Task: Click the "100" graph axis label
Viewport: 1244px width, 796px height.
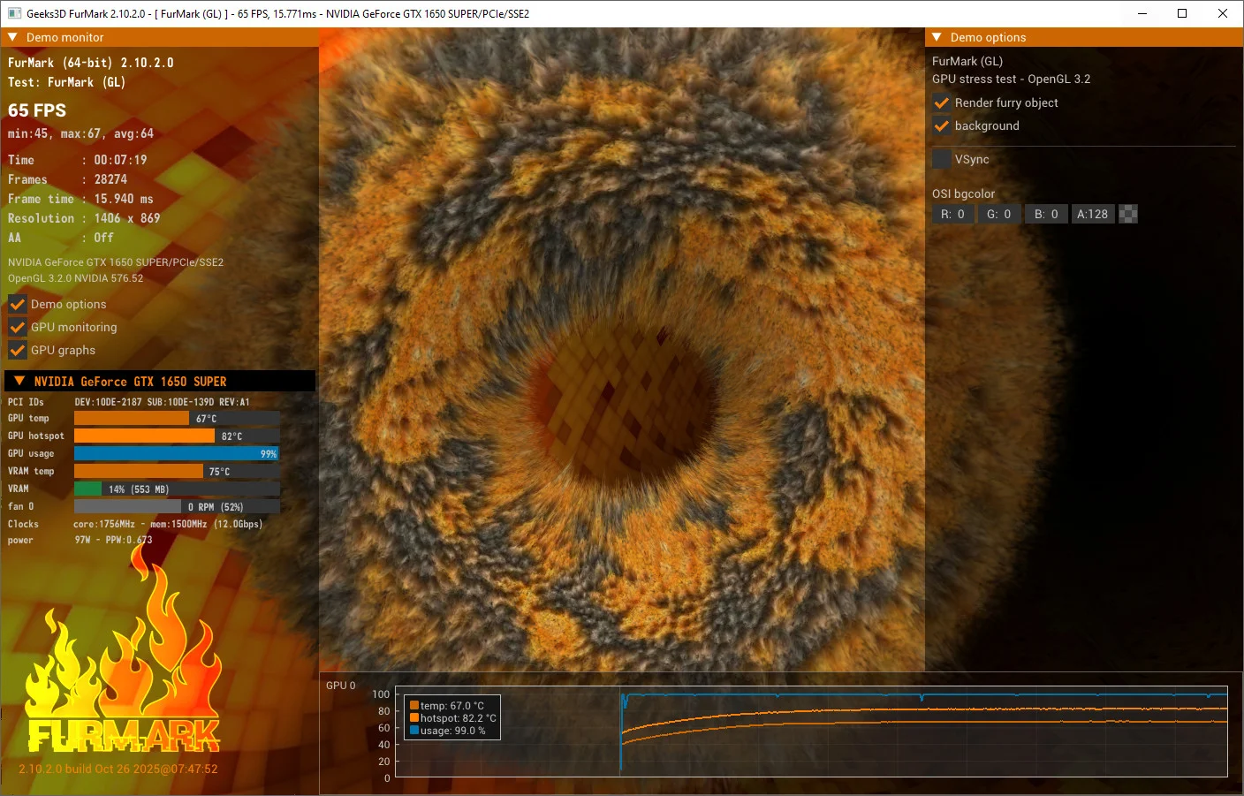Action: coord(381,694)
